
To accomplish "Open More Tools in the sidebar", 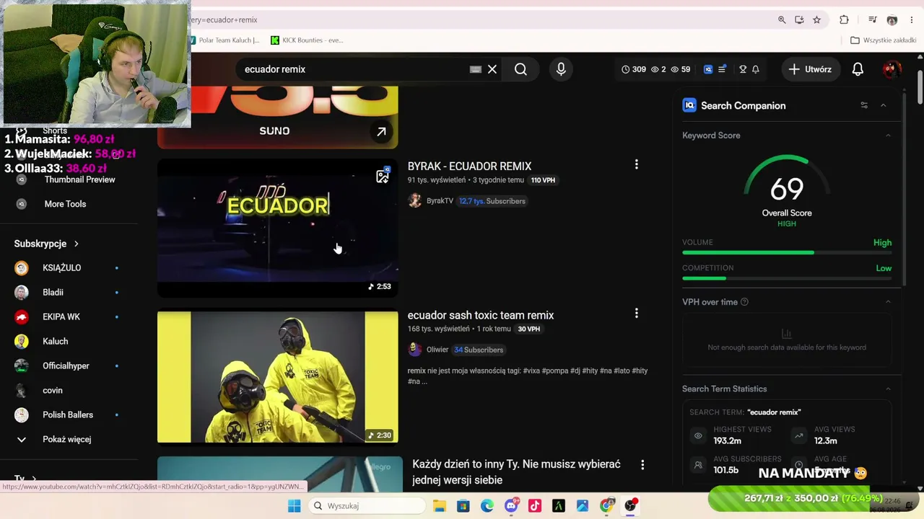I will [x=65, y=204].
